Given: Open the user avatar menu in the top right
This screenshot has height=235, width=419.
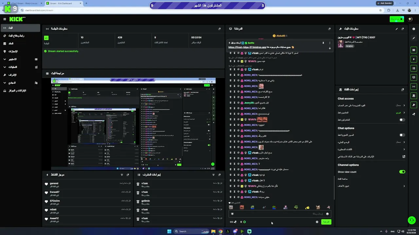Looking at the screenshot, I should (410, 19).
